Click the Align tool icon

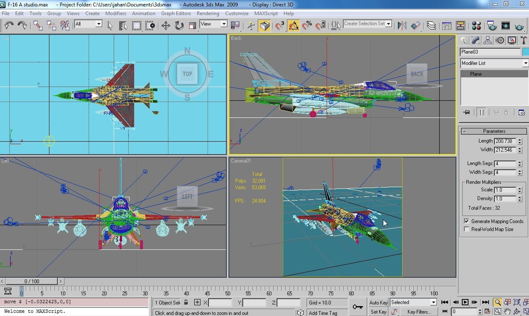coord(415,26)
